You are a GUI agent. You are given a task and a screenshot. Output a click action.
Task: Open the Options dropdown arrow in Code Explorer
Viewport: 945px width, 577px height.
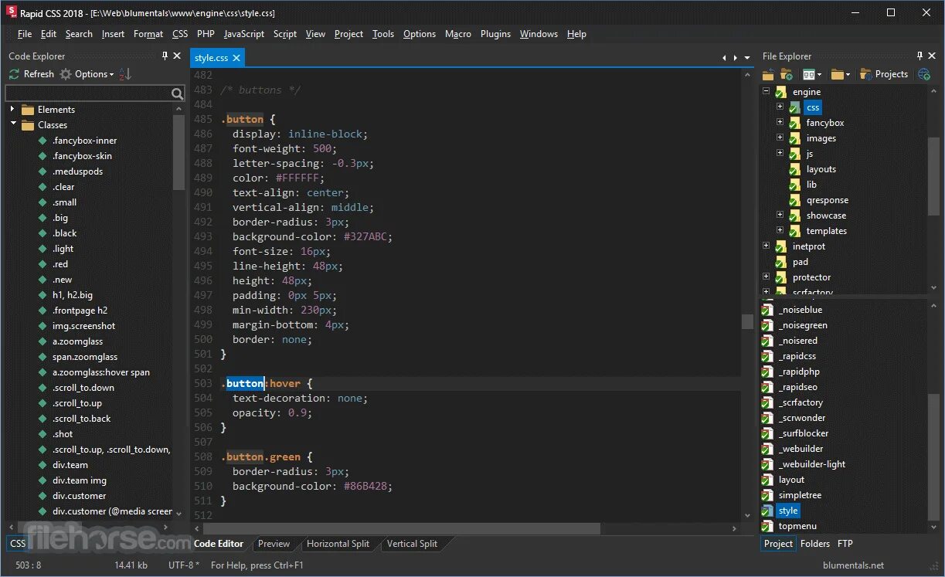coord(111,75)
